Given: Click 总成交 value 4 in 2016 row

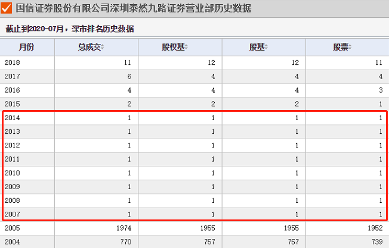Looking at the screenshot, I should 129,90.
